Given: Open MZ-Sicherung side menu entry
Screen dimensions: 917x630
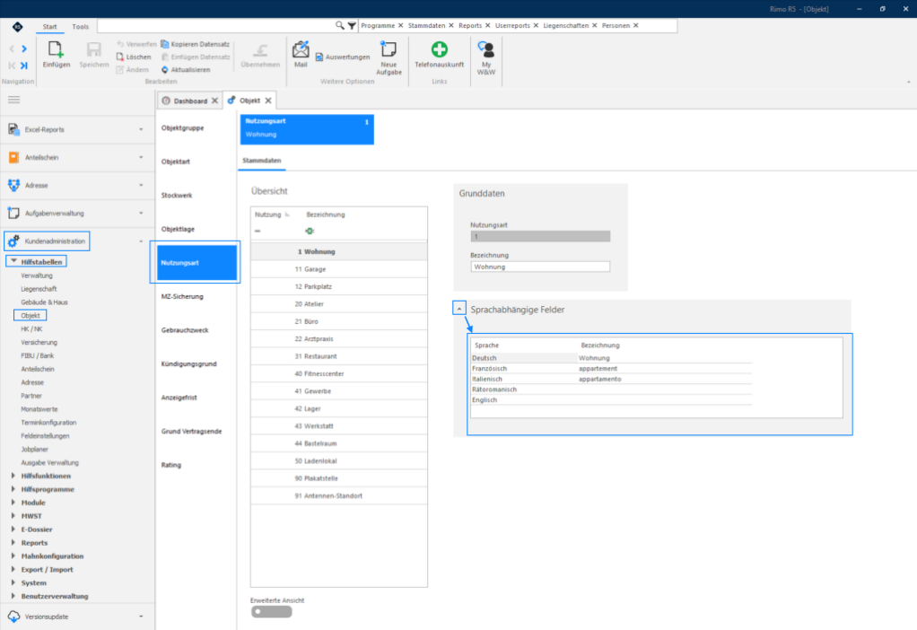Looking at the screenshot, I should tap(182, 296).
